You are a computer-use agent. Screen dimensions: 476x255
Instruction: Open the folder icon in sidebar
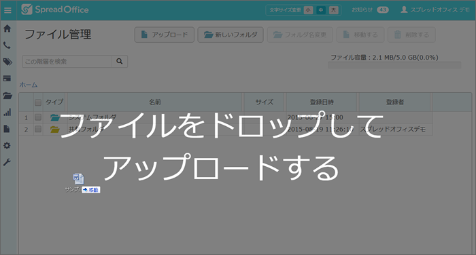point(7,96)
